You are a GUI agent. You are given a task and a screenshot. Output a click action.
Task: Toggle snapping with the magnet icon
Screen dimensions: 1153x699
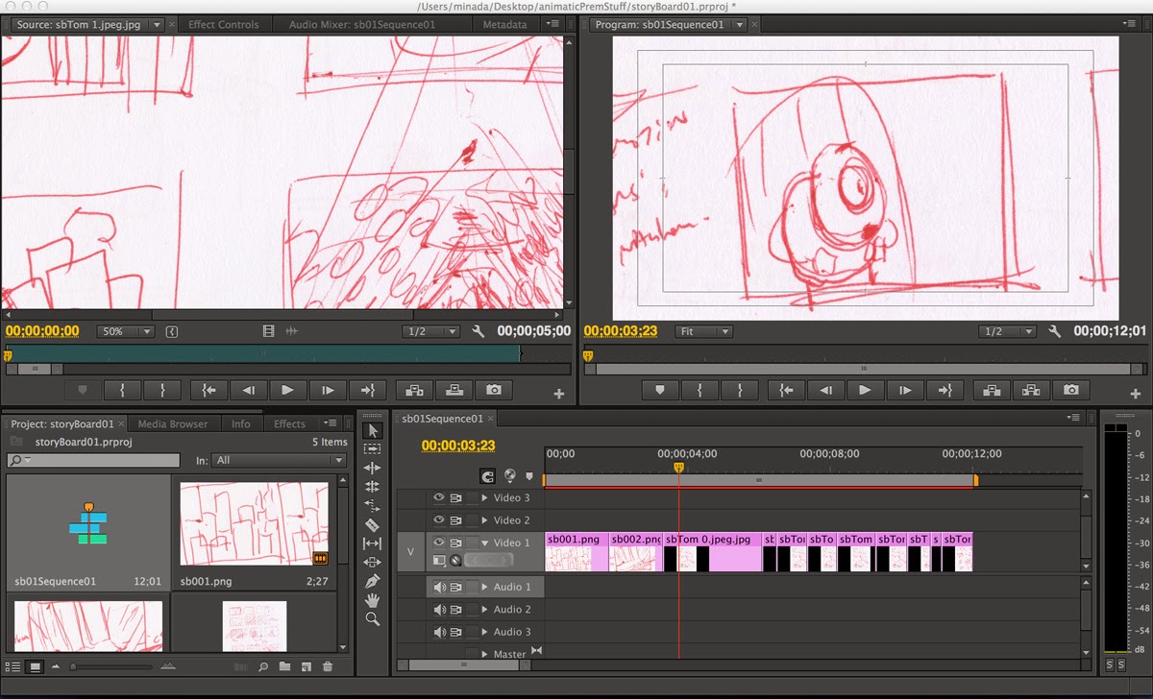coord(487,476)
